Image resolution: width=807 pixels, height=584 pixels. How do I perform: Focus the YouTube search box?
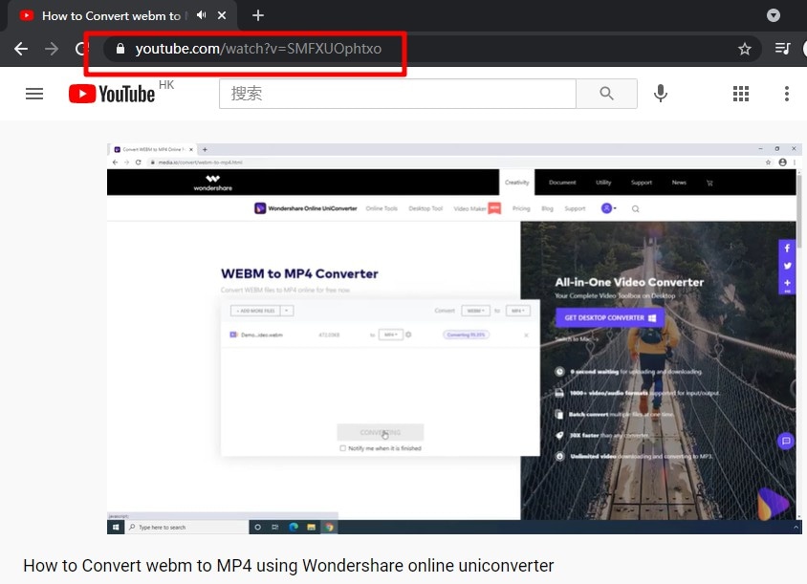(398, 94)
